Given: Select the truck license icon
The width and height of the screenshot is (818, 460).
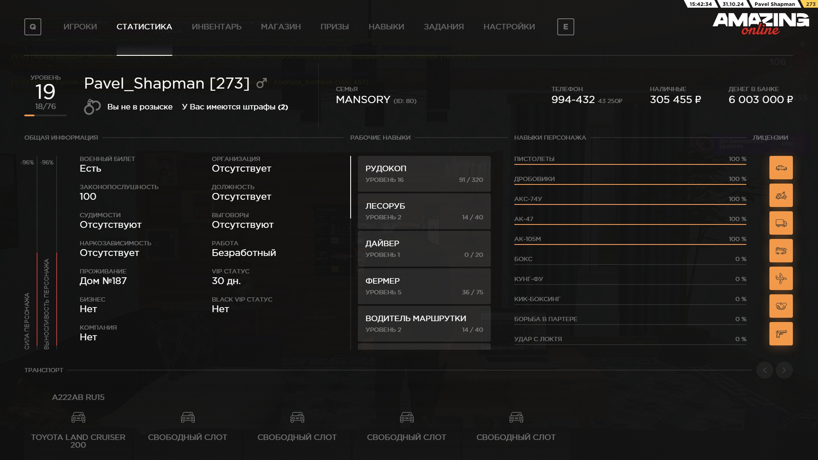Looking at the screenshot, I should coord(781,223).
